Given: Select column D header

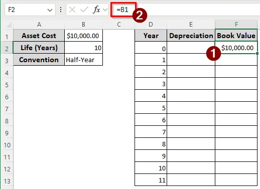Looking at the screenshot, I should point(151,25).
